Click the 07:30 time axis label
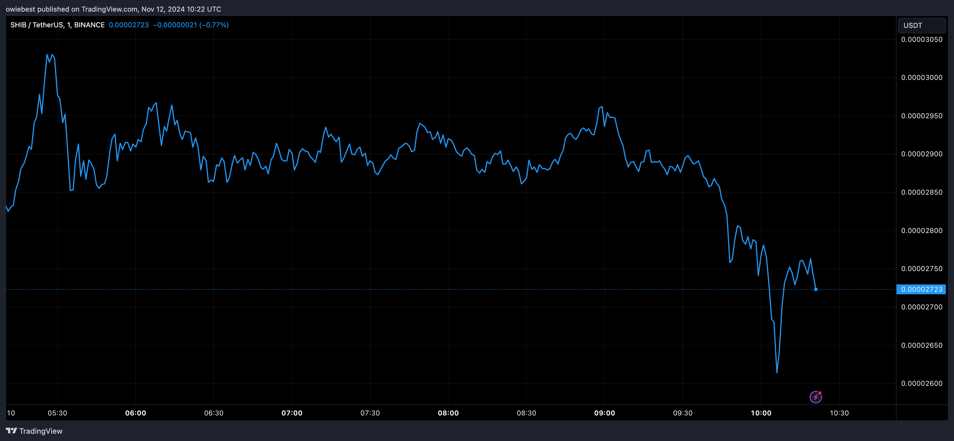 click(x=370, y=413)
